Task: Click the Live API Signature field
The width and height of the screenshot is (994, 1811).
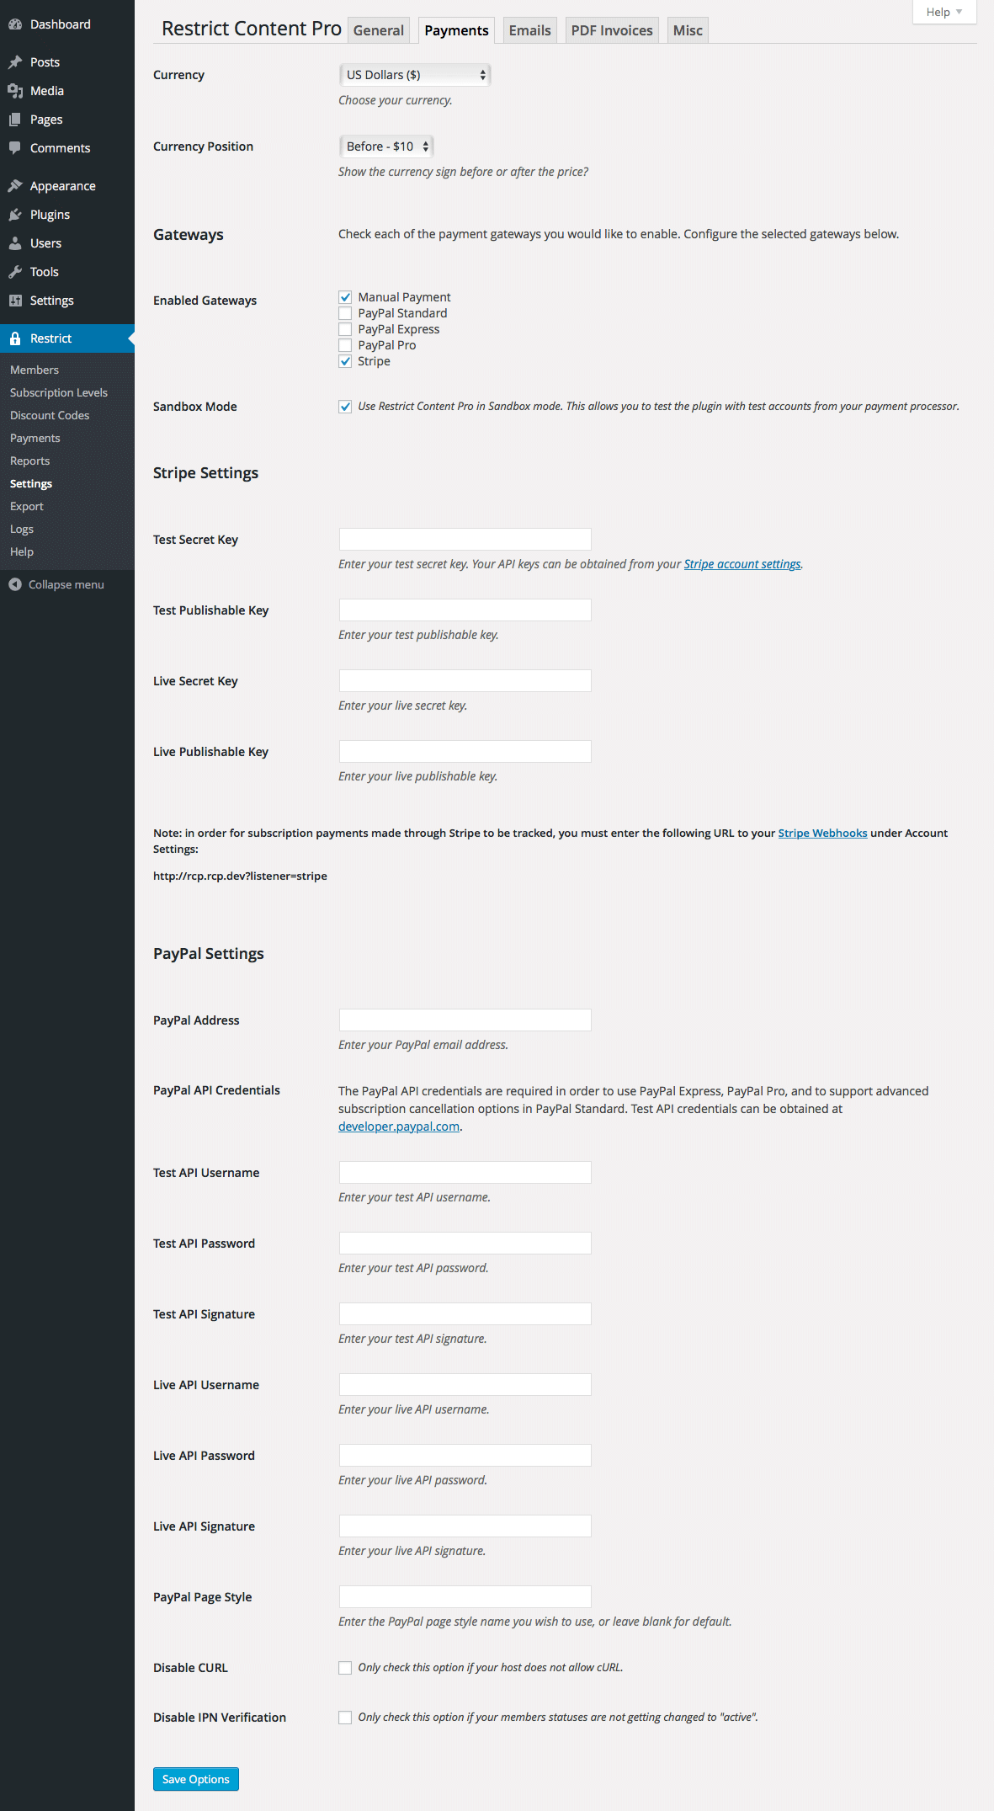Action: pos(465,1526)
